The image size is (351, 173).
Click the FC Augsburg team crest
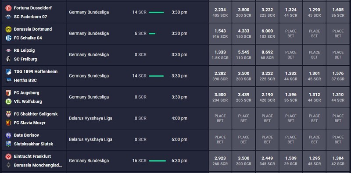click(8, 93)
